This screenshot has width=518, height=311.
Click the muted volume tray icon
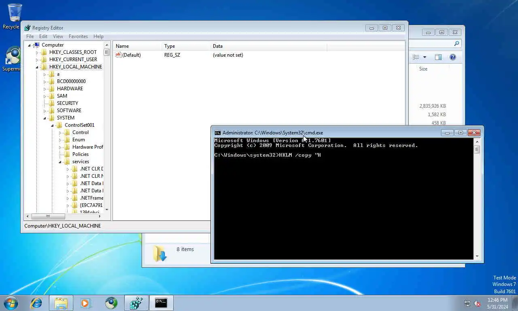[477, 303]
